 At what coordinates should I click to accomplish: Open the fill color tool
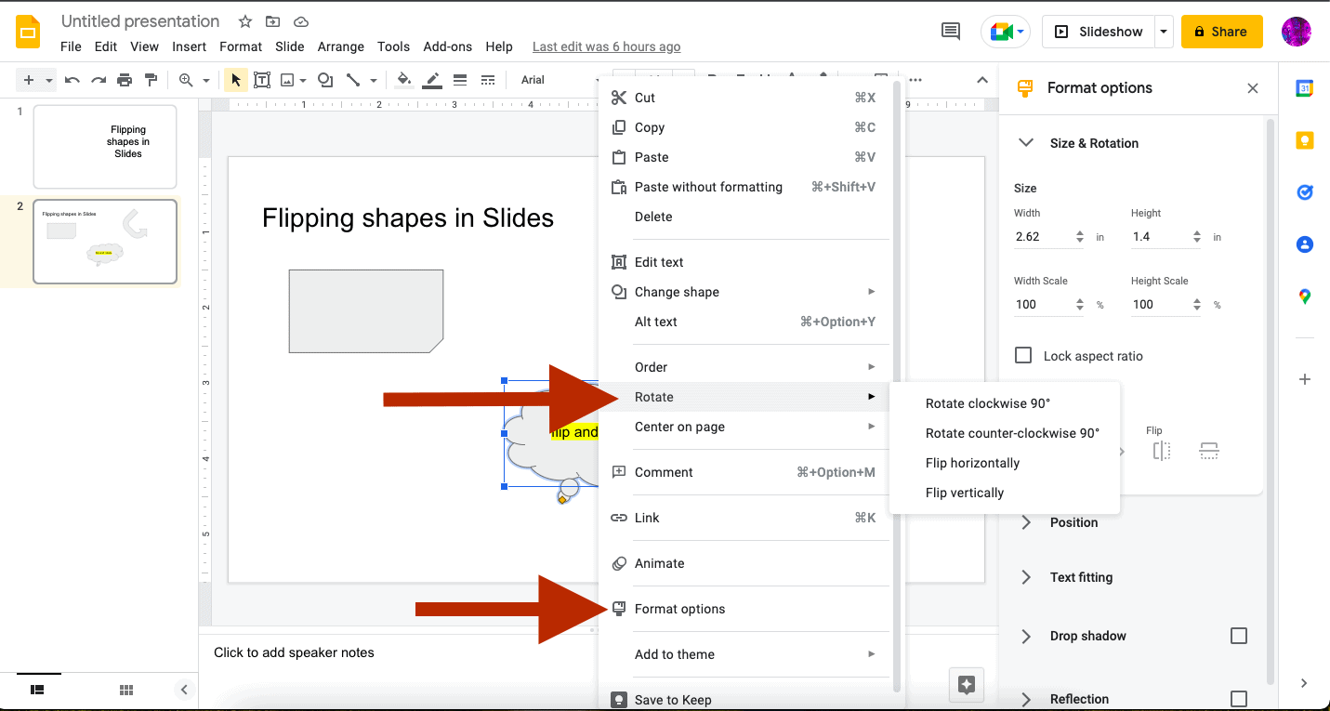402,80
